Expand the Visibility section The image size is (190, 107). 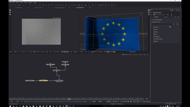click(155, 30)
